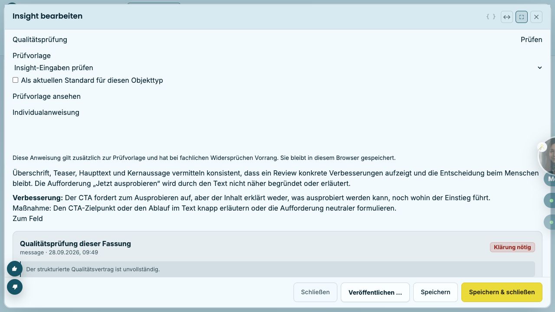Click the "message · 28.09.2026, 09:49" timestamp
The image size is (555, 312).
point(59,252)
